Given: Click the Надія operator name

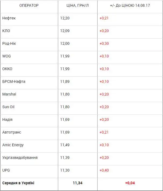Looking at the screenshot, I should pyautogui.click(x=7, y=120).
